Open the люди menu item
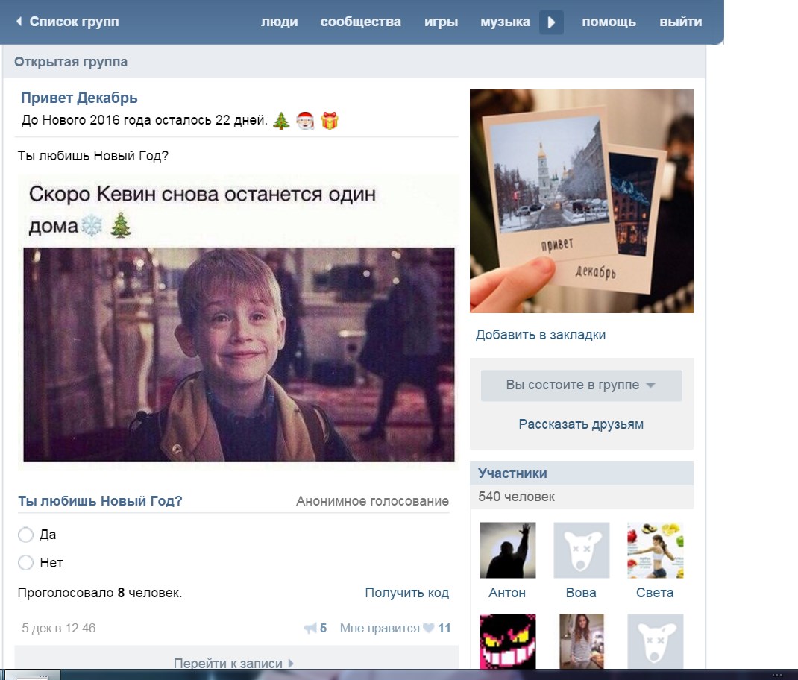Viewport: 798px width, 680px height. pos(280,22)
